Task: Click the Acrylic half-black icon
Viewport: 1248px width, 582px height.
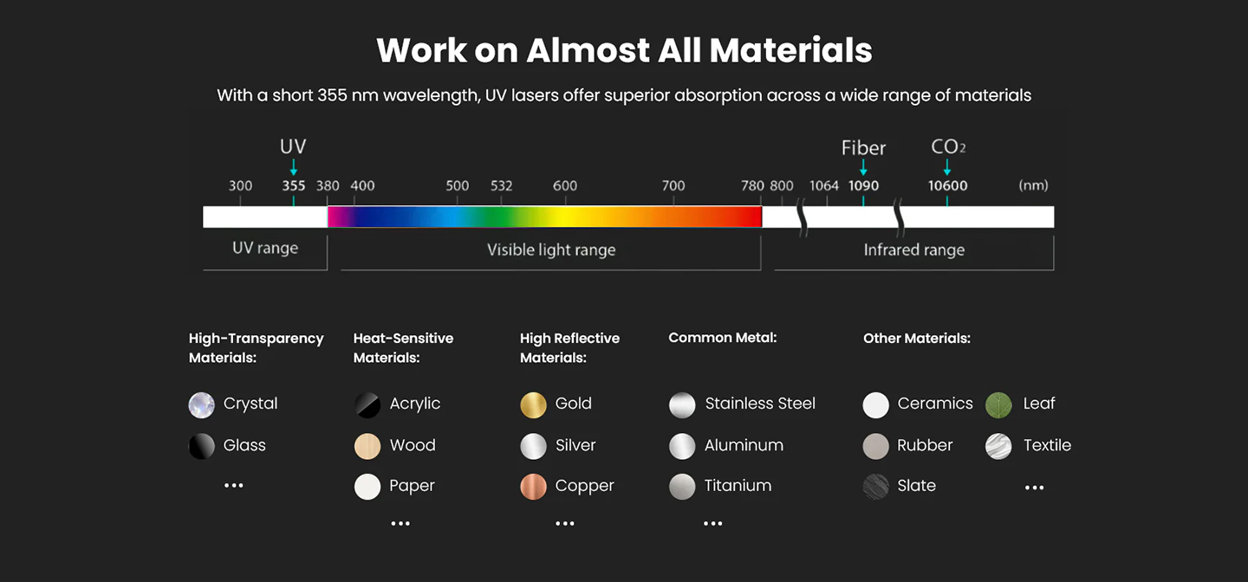Action: click(367, 404)
